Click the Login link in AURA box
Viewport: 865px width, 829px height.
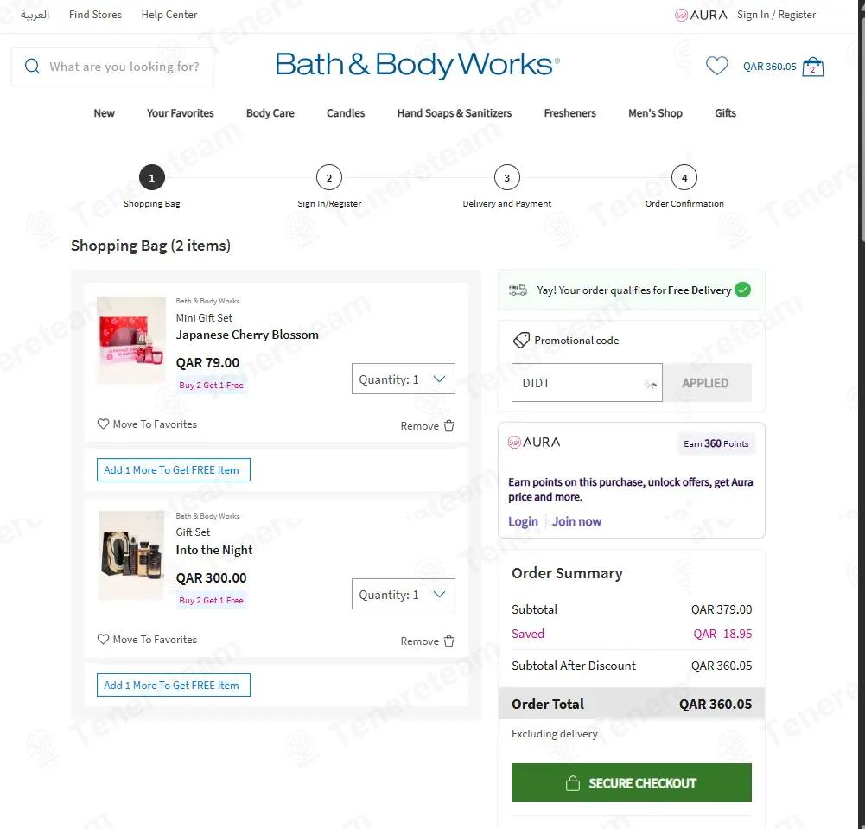point(523,521)
